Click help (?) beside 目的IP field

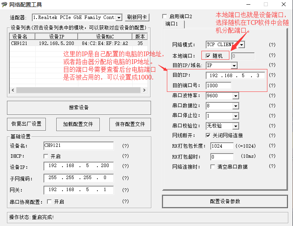[272, 75]
